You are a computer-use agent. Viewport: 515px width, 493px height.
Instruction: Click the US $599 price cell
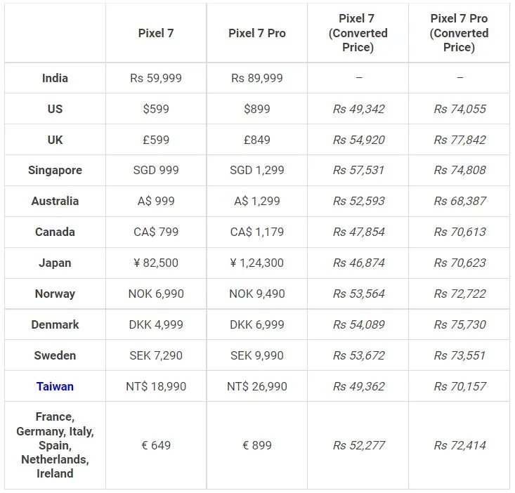click(156, 109)
